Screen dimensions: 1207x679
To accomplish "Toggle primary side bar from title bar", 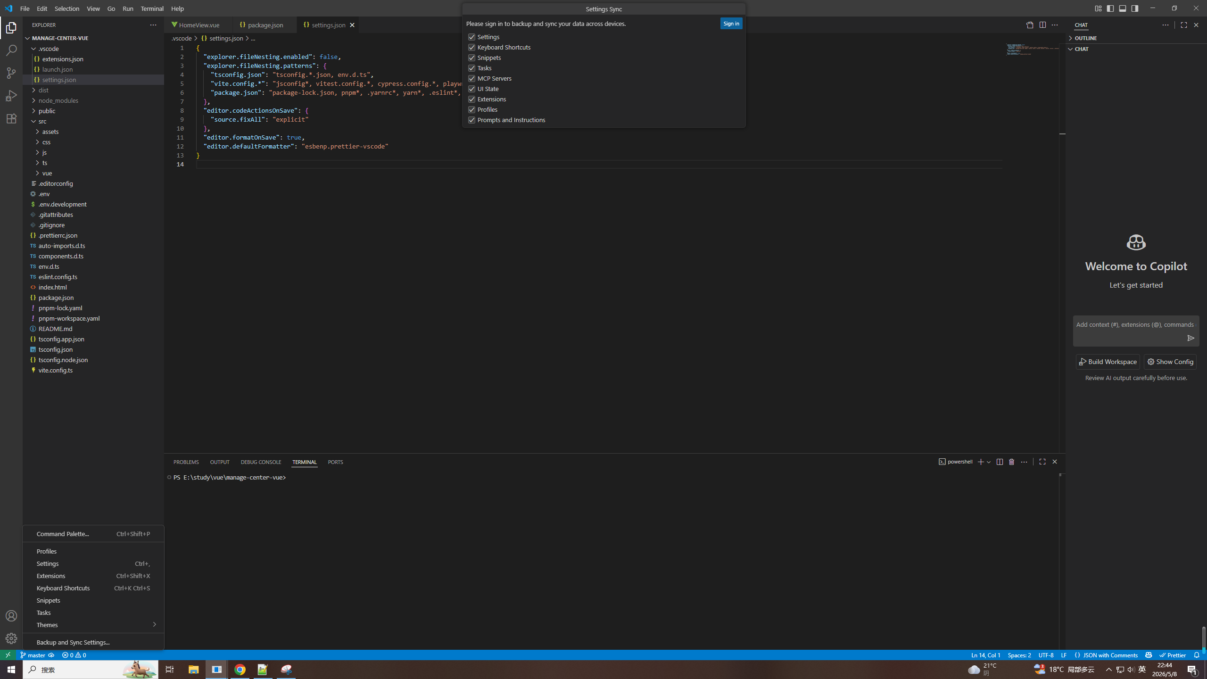I will (x=1110, y=8).
